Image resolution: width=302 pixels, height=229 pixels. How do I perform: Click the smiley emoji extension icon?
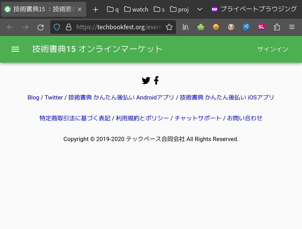(216, 27)
